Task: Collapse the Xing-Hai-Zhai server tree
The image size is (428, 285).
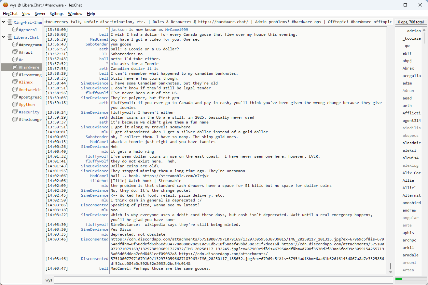Action: 4,22
